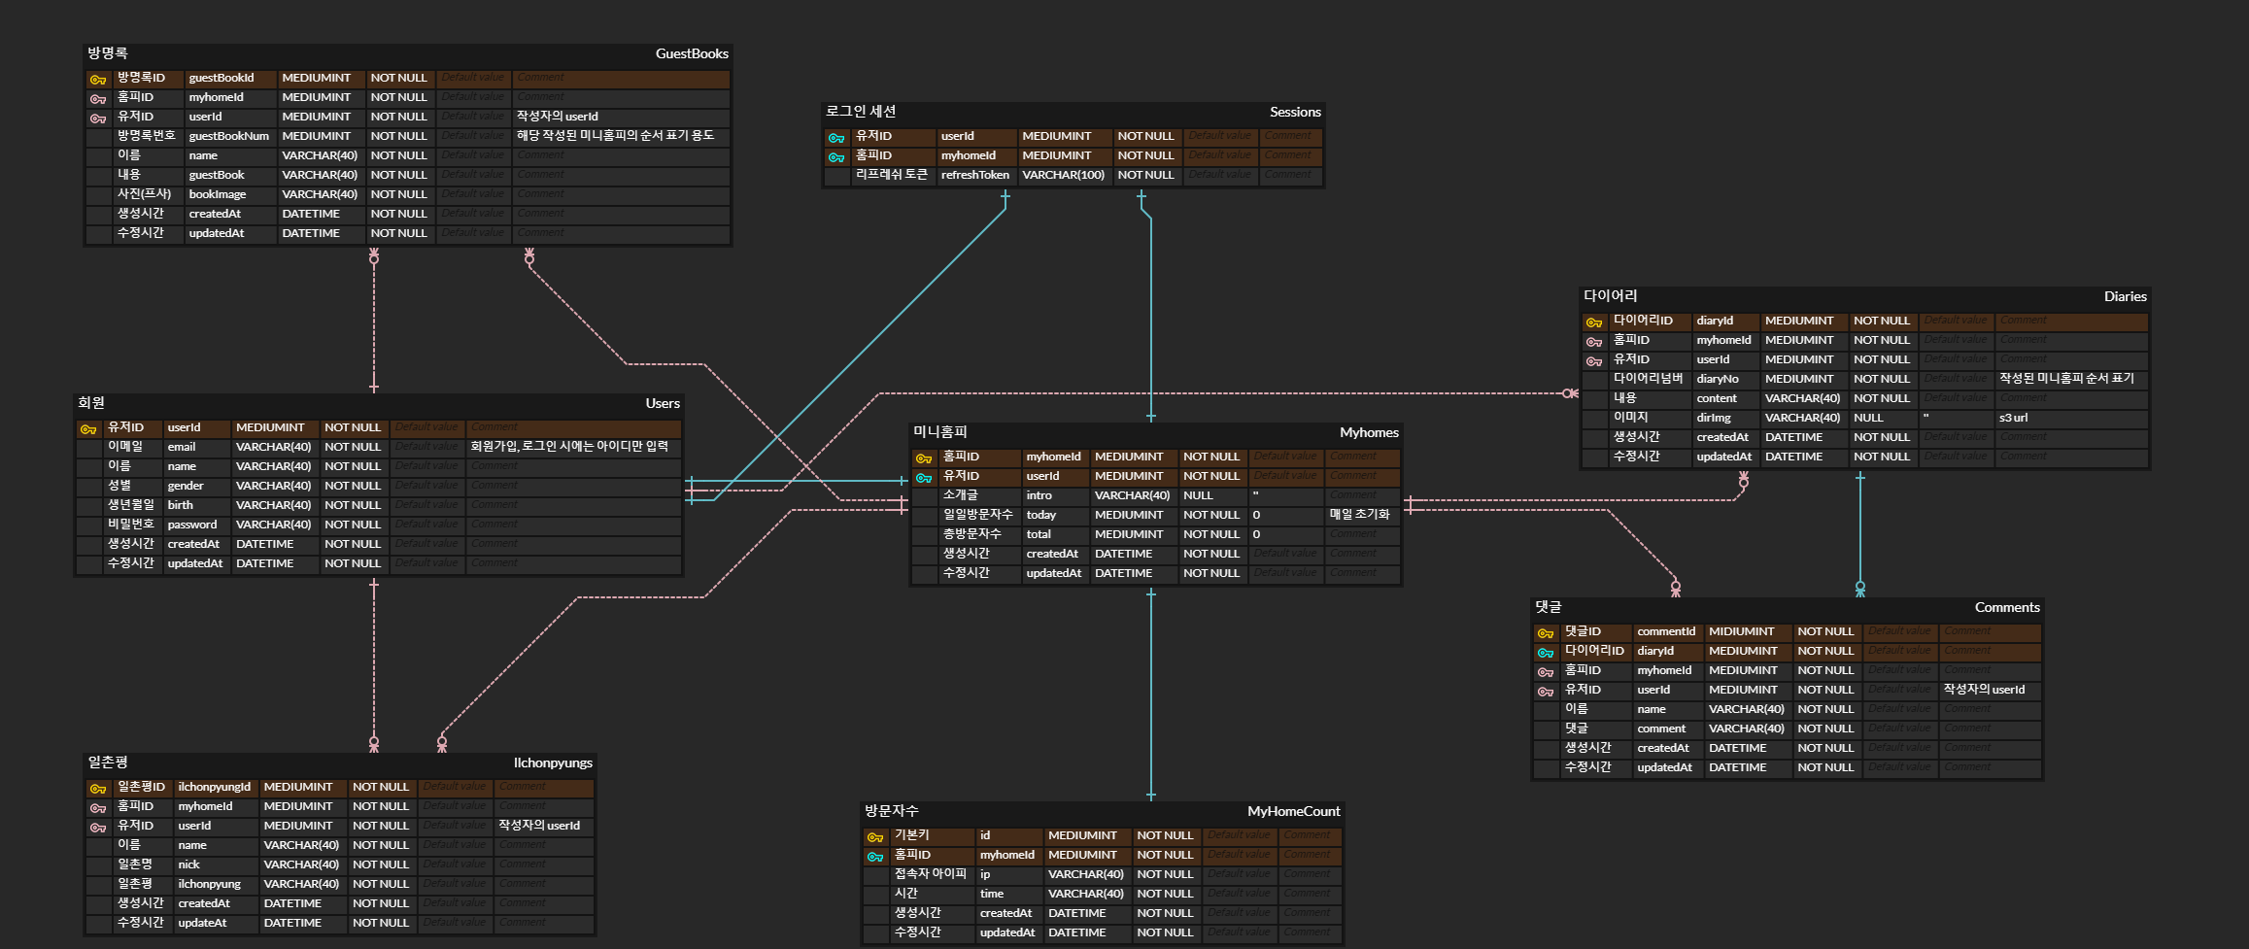Click the pink key icon on Comments userId row
The width and height of the screenshot is (2249, 949).
tap(1546, 691)
